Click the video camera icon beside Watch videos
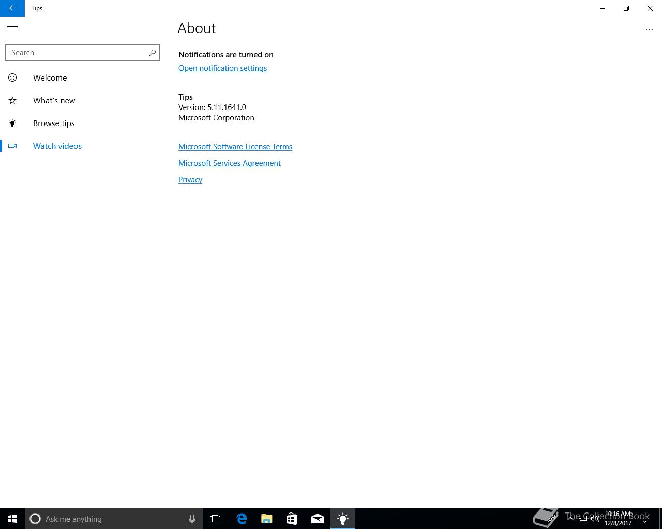 click(12, 146)
